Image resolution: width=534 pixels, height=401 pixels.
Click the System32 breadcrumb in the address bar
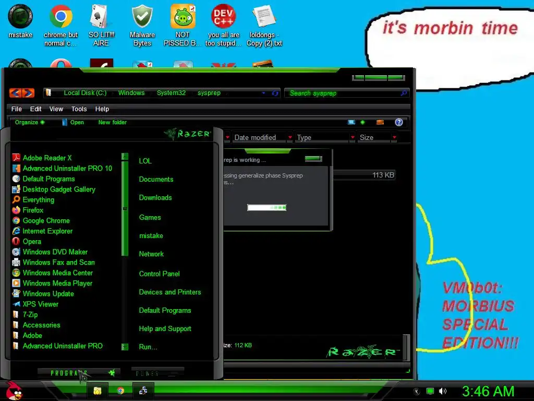171,93
